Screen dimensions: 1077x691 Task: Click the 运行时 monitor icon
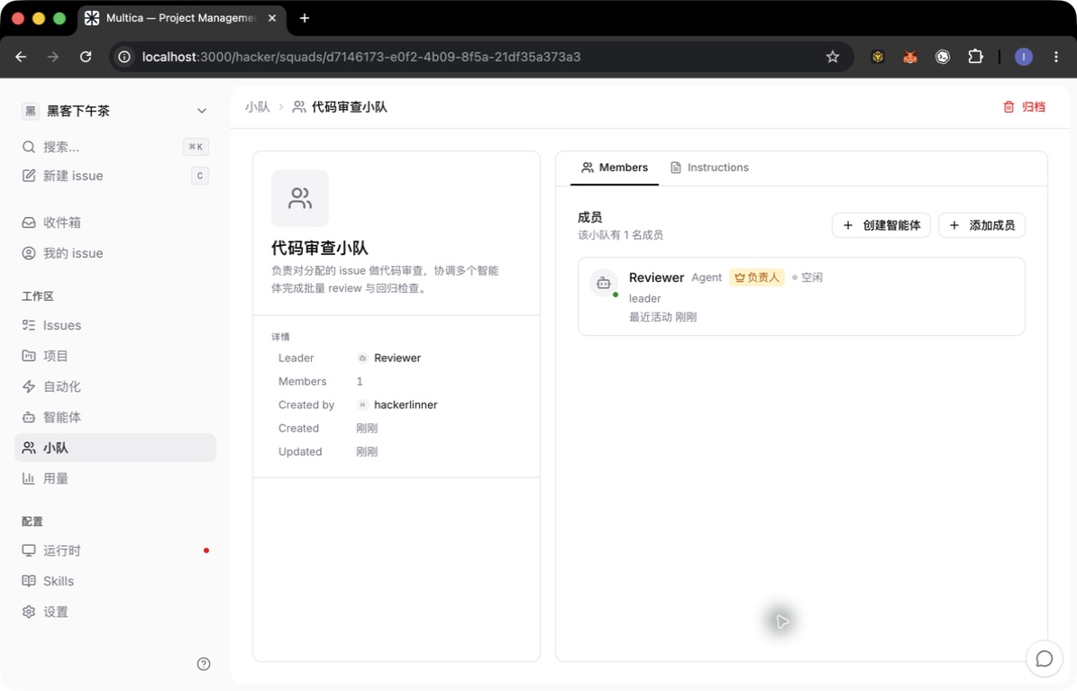28,550
